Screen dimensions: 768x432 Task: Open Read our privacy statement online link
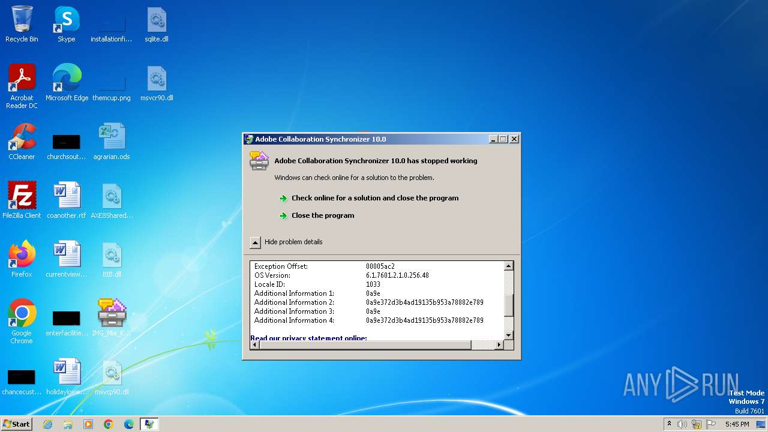[x=308, y=338]
